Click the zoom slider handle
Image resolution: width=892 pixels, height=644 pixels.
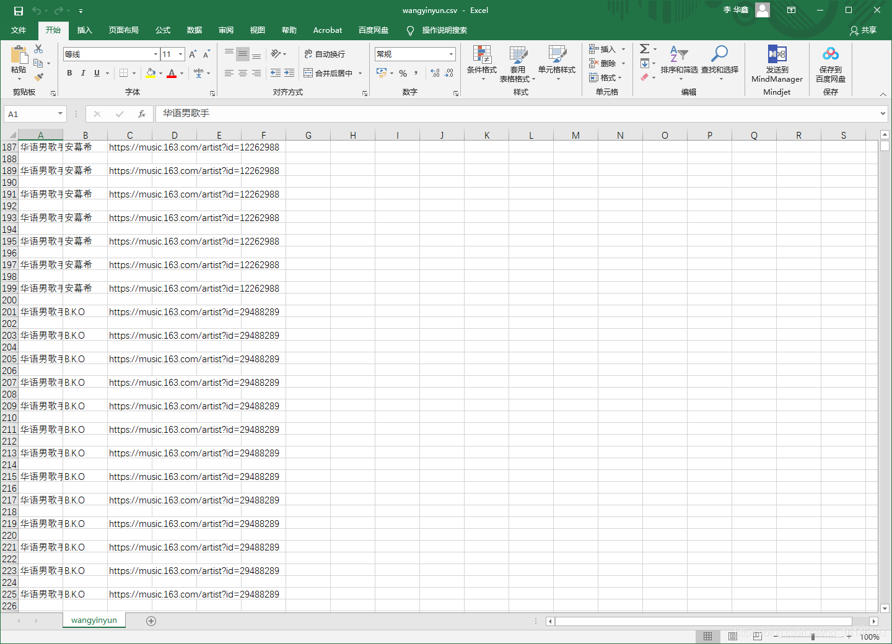tap(813, 637)
